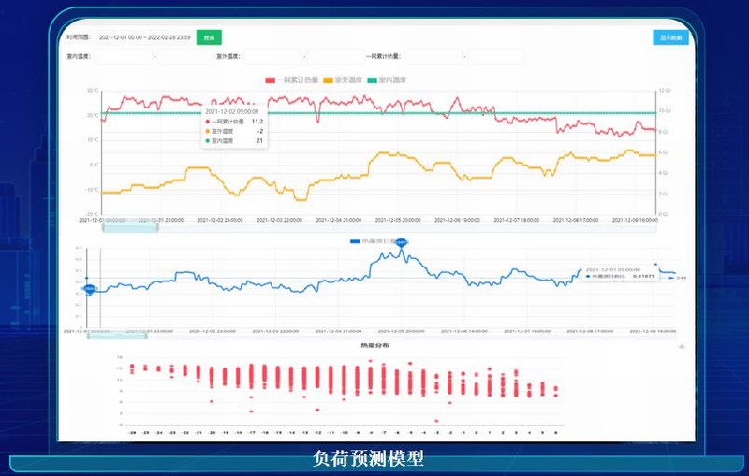The image size is (749, 476).
Task: Click the zoom slider under the top chart
Action: (x=130, y=226)
